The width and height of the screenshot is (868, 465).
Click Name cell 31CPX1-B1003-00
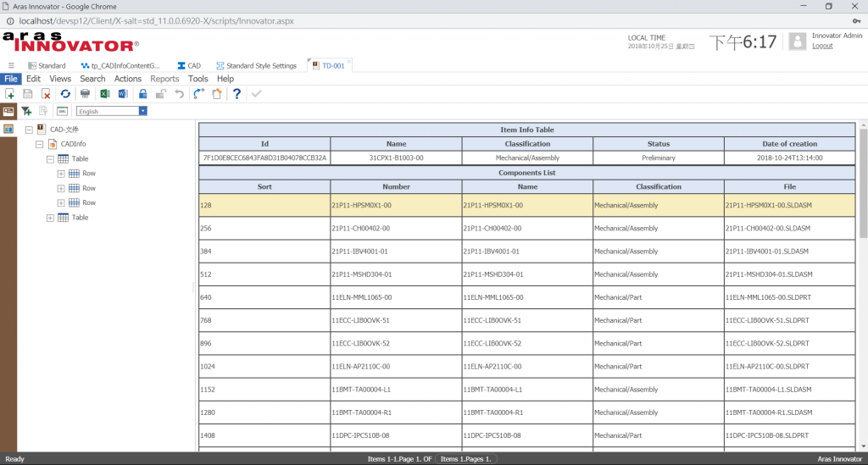point(396,158)
